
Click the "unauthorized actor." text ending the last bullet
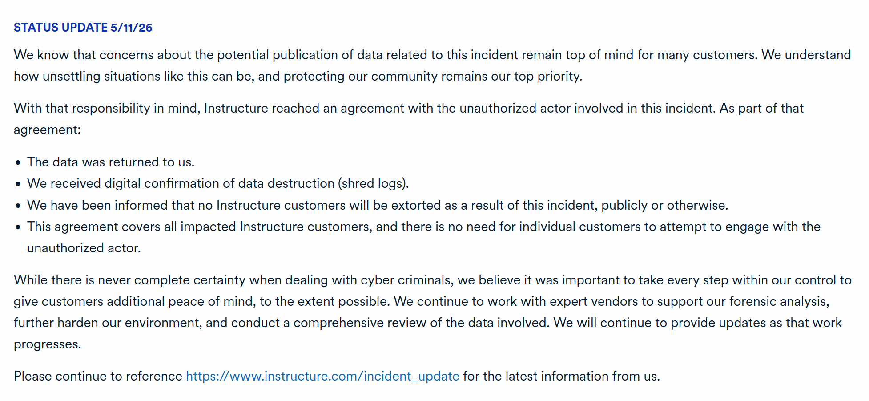84,248
